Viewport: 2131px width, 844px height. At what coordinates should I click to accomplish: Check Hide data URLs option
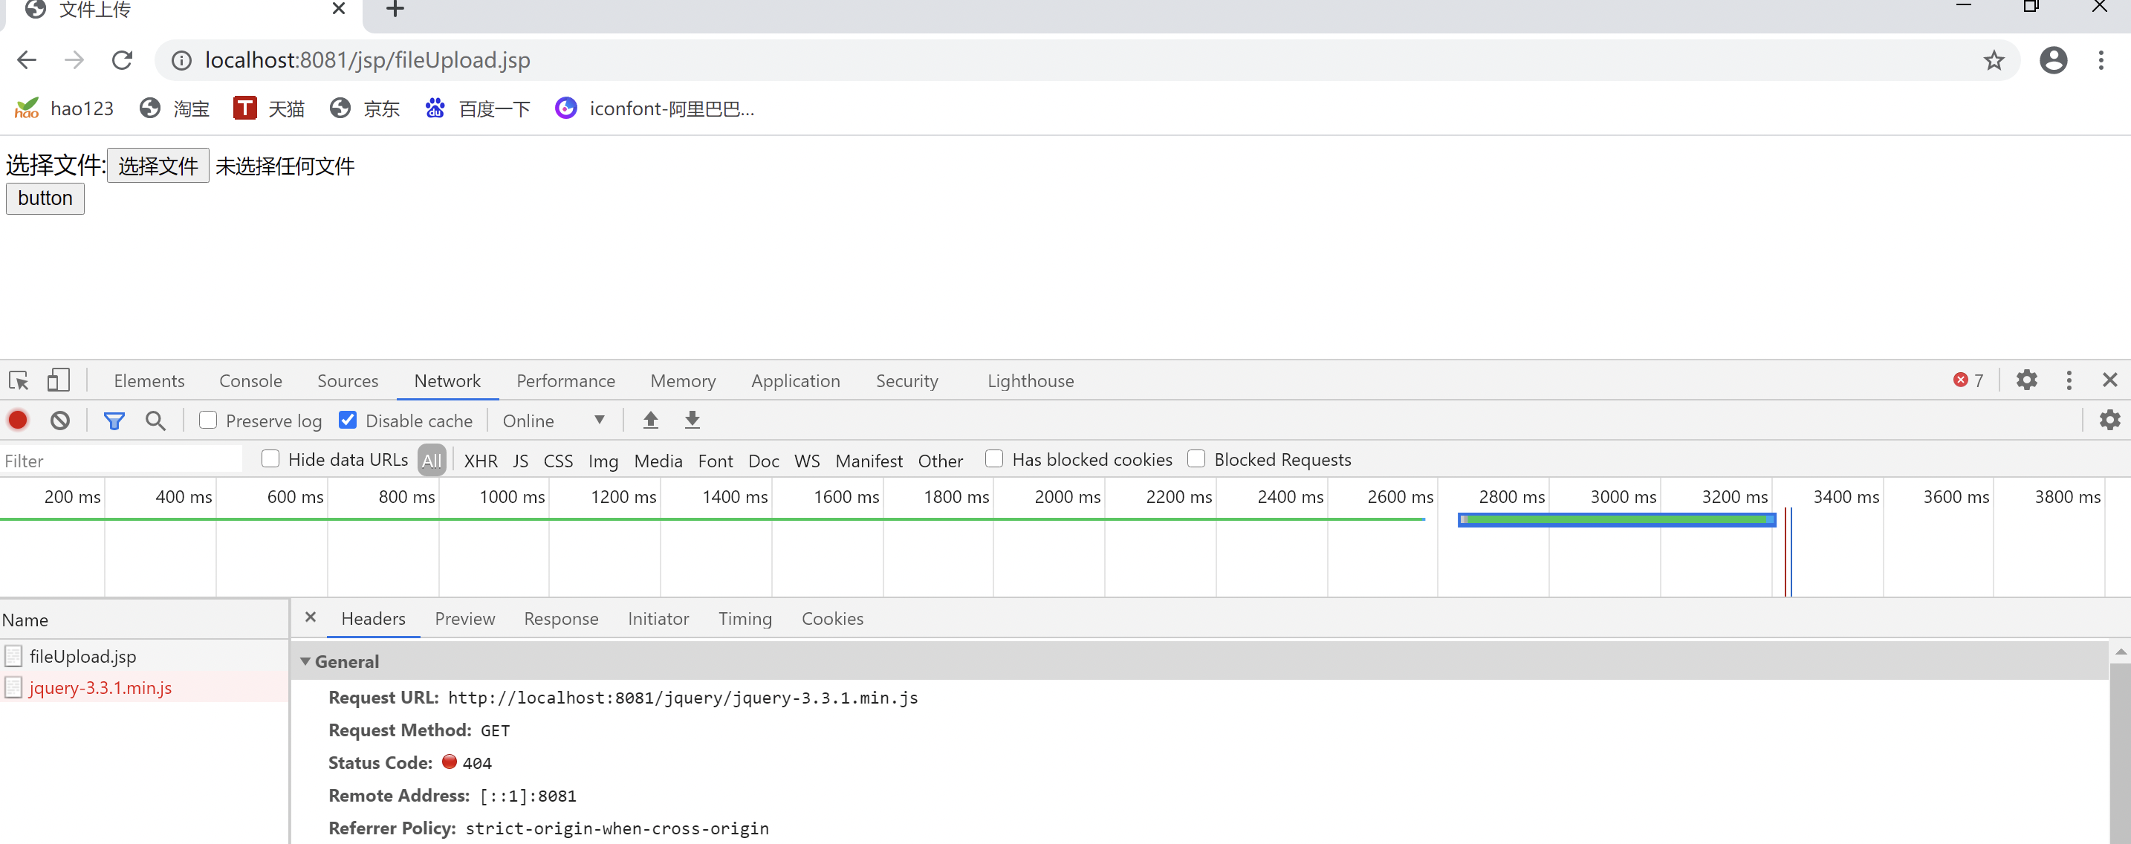(x=270, y=459)
